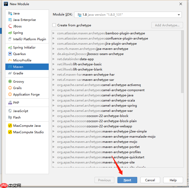189x188 pixels.
Task: Click the IntelliJ Platform Plugin icon
Action: [10, 39]
